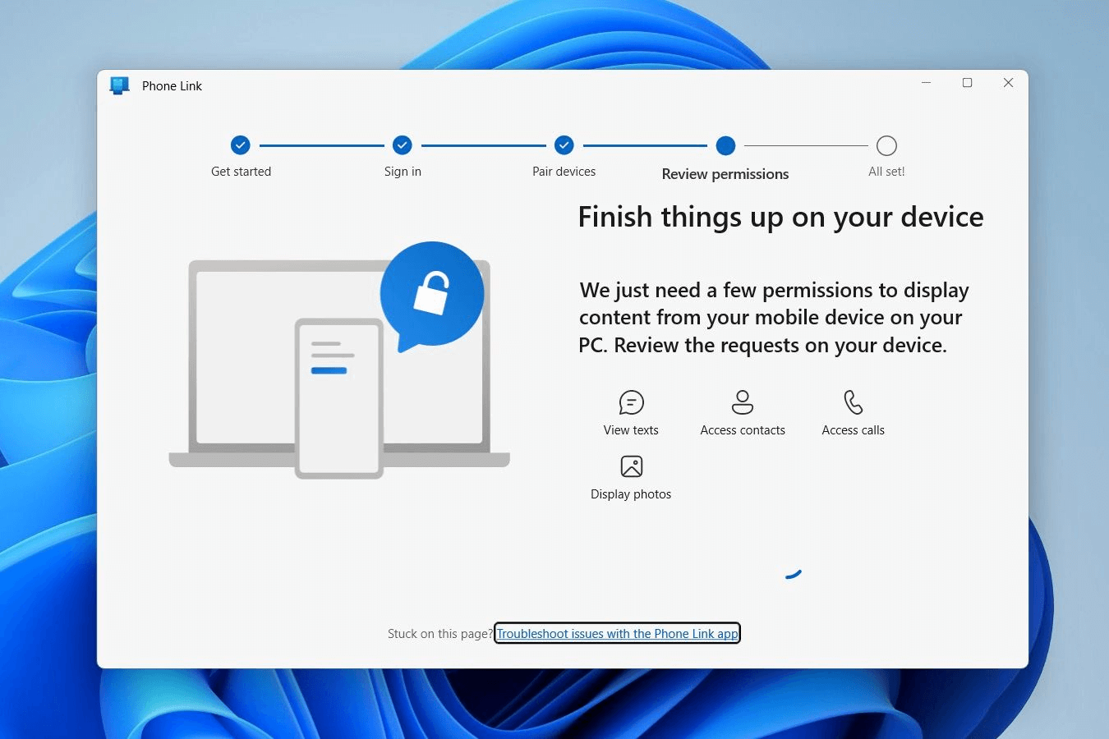Select the Access contacts person icon

[743, 402]
